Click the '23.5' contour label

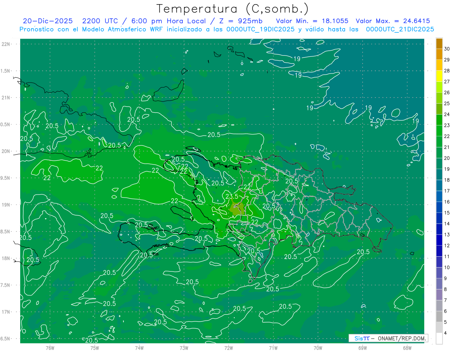pyautogui.click(x=232, y=196)
